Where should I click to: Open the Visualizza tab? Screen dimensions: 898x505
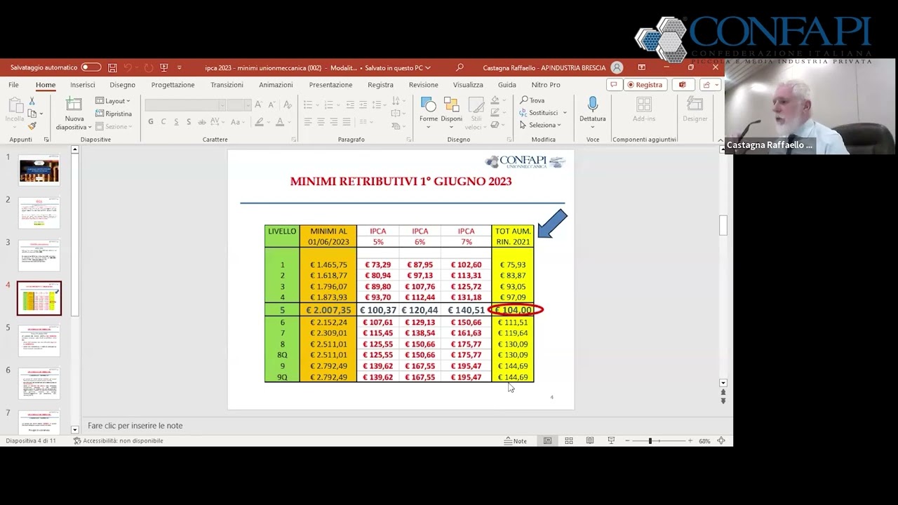click(x=468, y=85)
